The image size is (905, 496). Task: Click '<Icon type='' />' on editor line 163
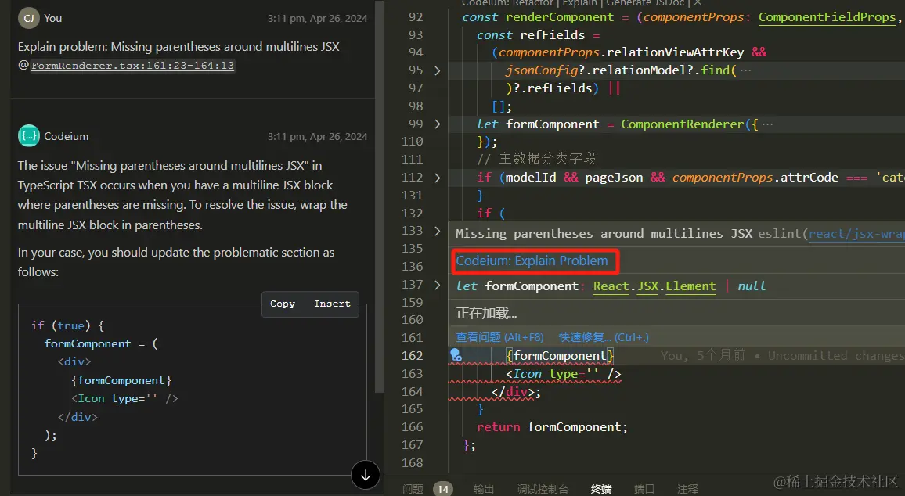(x=564, y=374)
